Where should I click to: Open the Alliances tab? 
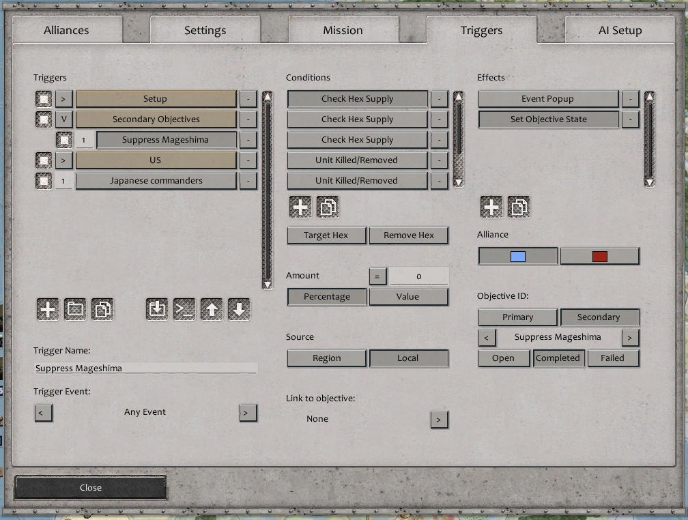pyautogui.click(x=66, y=30)
